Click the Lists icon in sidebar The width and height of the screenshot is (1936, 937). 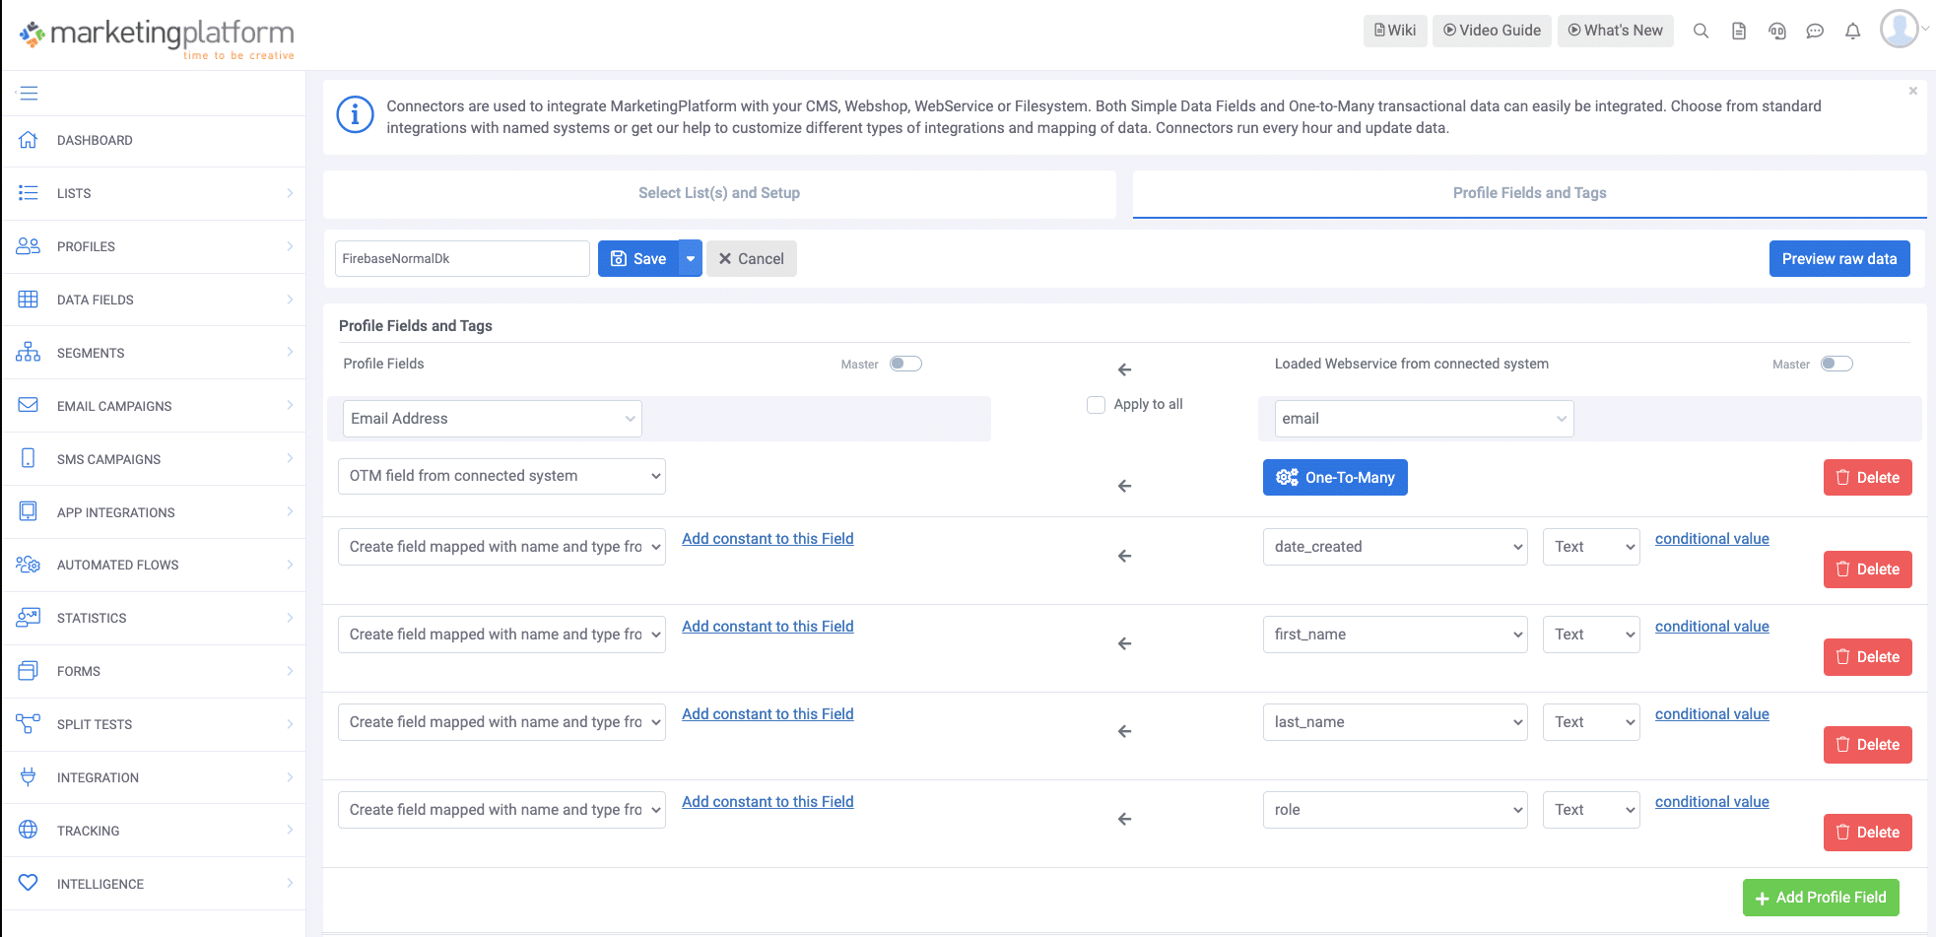coord(29,193)
